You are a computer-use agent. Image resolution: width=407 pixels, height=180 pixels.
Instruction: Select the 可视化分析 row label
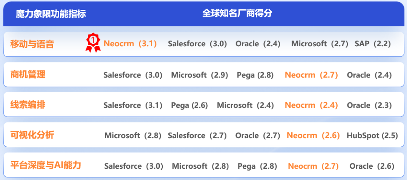pyautogui.click(x=32, y=135)
